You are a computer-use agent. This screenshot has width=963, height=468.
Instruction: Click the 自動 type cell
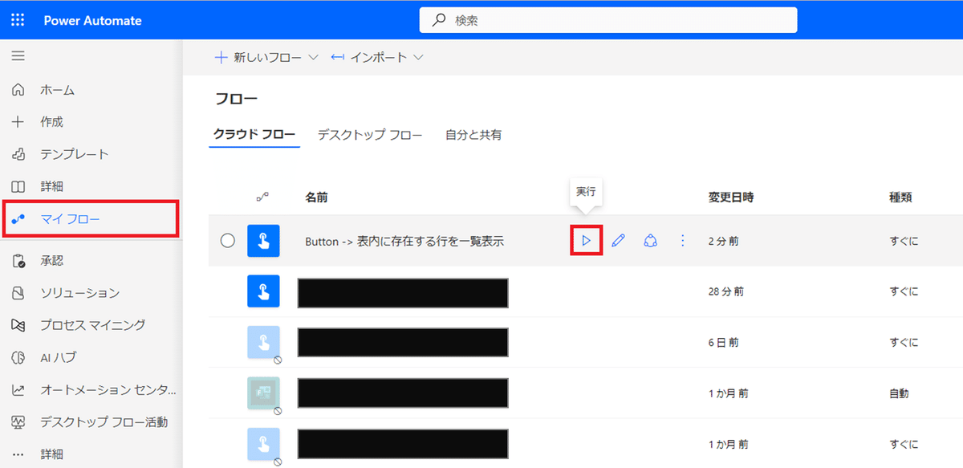point(899,393)
